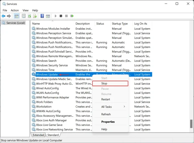Select the Xbox Live Networking Service row
Screen dimensions: 194x143
(92, 129)
